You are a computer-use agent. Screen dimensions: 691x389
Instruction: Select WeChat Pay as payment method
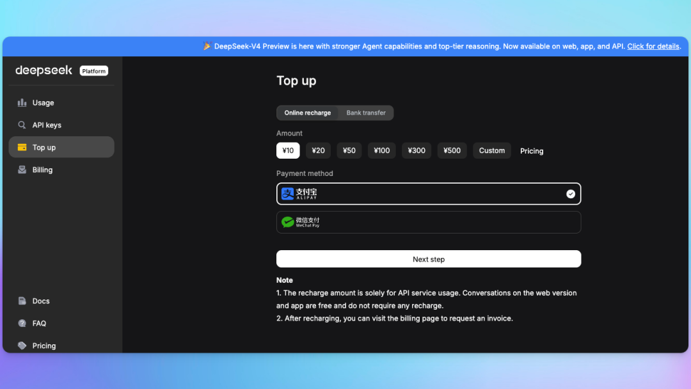428,222
